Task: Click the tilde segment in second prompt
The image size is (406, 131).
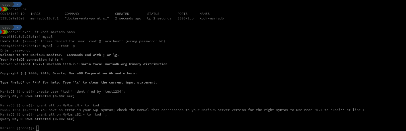Action: tap(18, 27)
